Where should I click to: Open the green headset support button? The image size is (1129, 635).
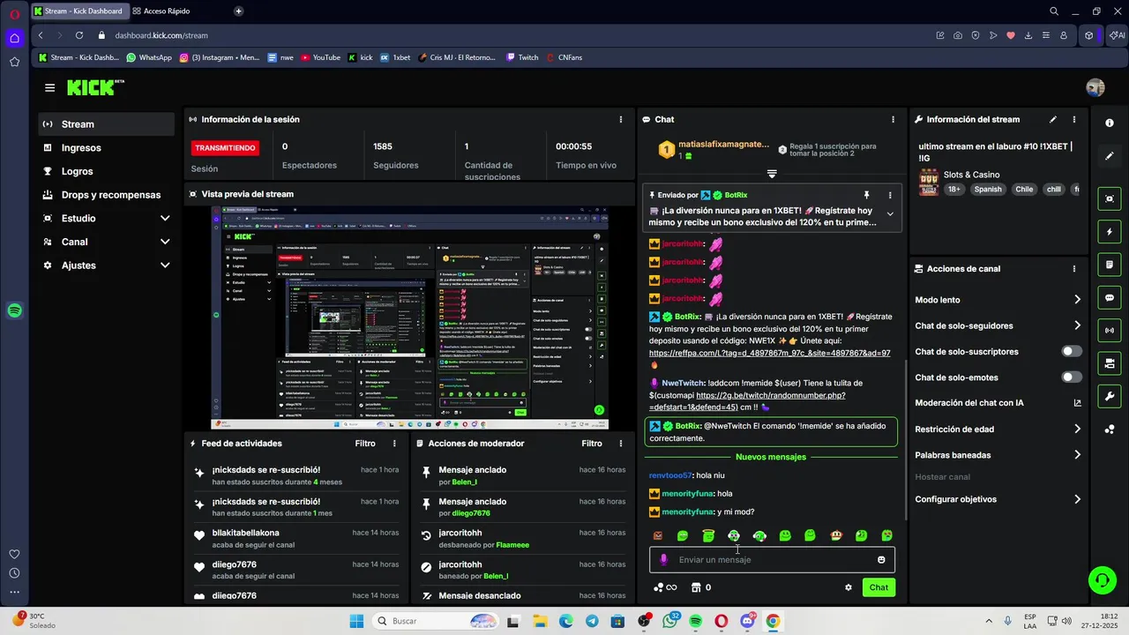click(x=1102, y=579)
